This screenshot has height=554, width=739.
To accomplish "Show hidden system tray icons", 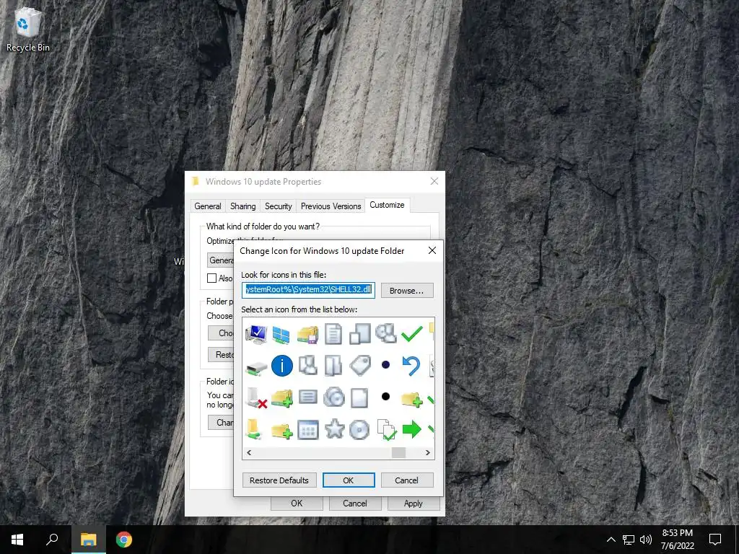I will [611, 540].
